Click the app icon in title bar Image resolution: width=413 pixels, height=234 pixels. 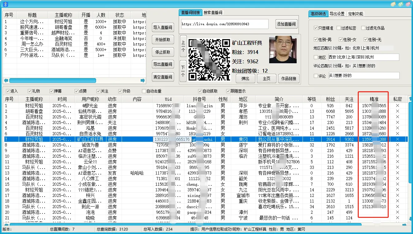point(5,4)
